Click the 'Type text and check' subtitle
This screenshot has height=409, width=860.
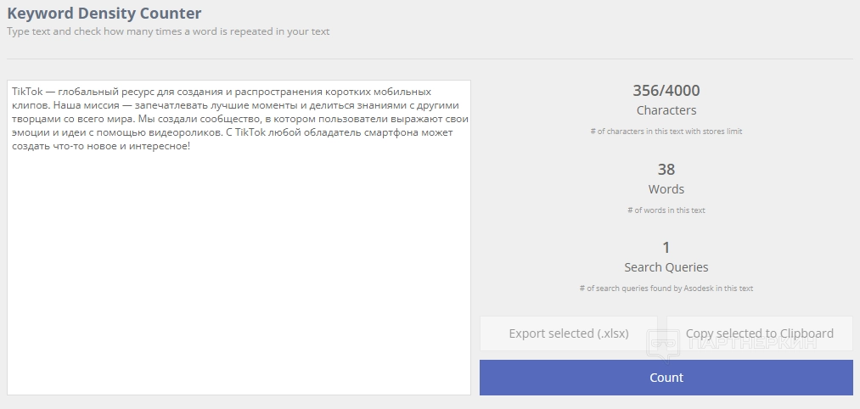pos(168,31)
